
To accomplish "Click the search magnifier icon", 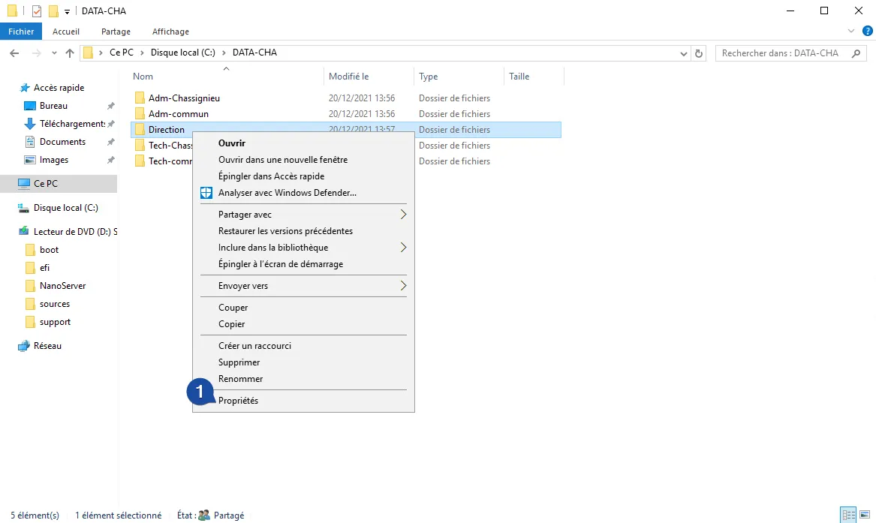I will tap(856, 53).
